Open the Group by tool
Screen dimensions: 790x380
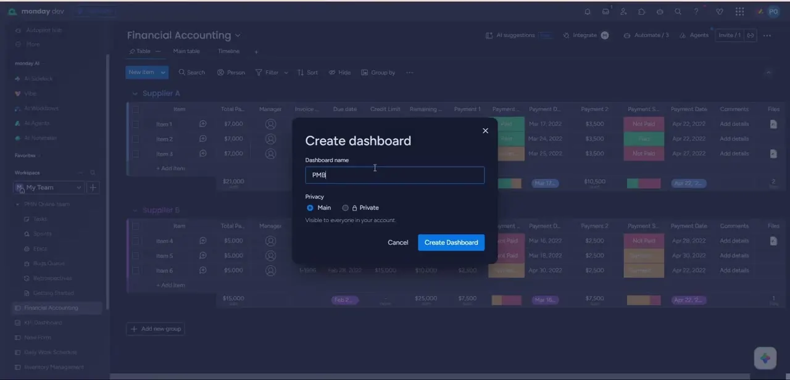point(378,72)
